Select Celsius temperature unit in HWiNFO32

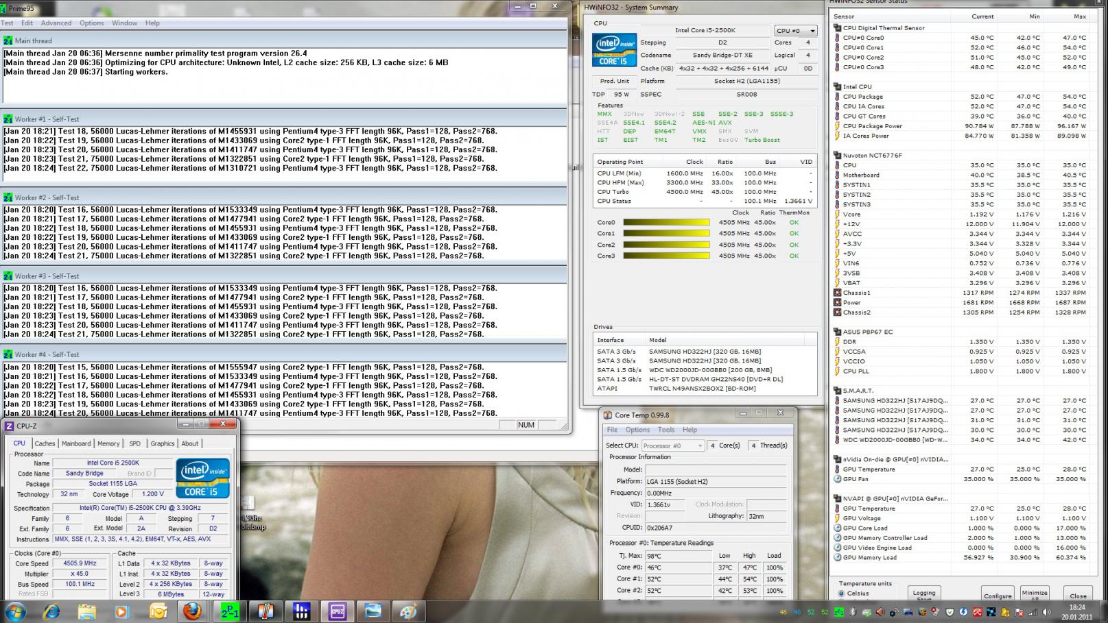point(842,594)
